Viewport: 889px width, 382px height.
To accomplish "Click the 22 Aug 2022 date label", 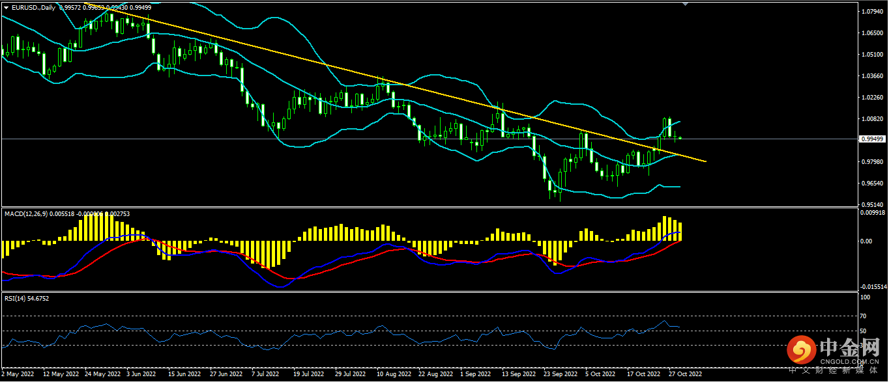I will pyautogui.click(x=435, y=375).
